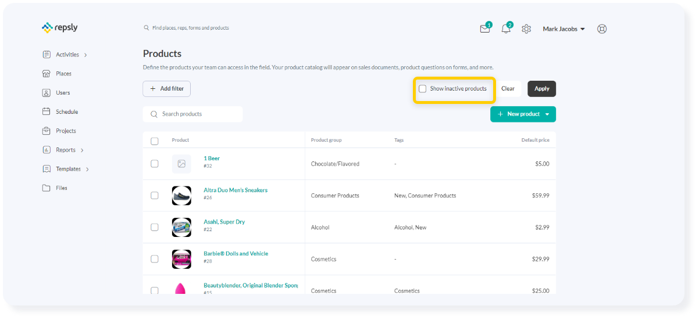Open the Asahi, Super Dry link
Image resolution: width=699 pixels, height=320 pixels.
[223, 222]
